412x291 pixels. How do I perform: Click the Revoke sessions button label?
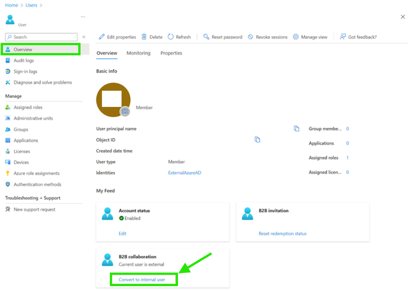pos(272,37)
